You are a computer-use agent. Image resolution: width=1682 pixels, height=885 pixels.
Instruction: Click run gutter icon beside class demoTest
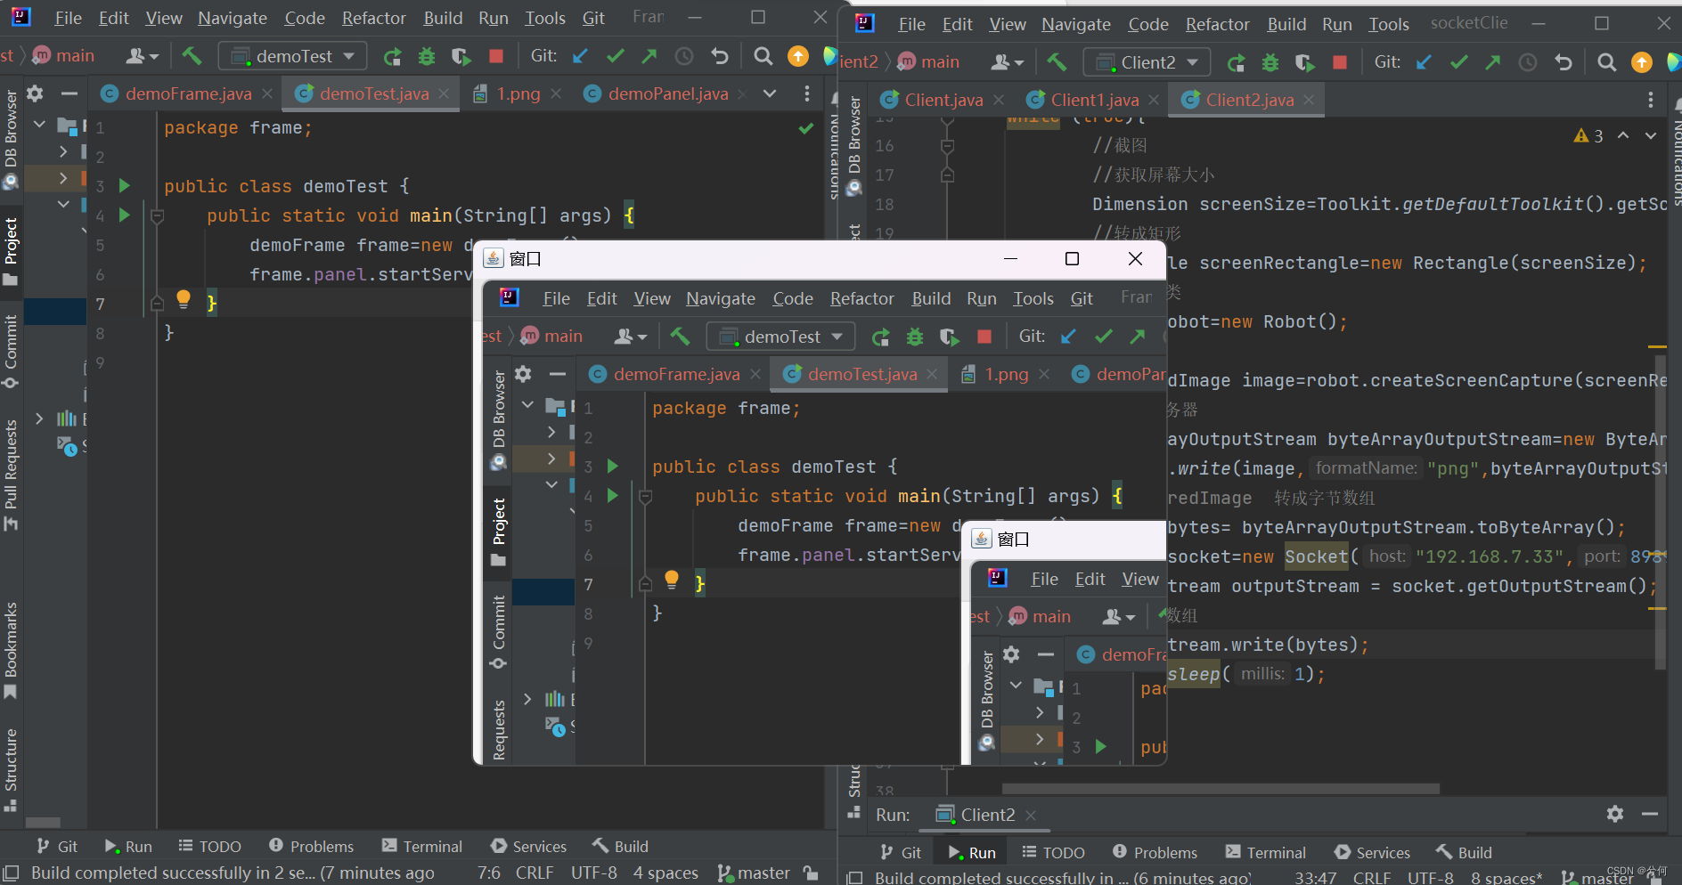(x=125, y=185)
